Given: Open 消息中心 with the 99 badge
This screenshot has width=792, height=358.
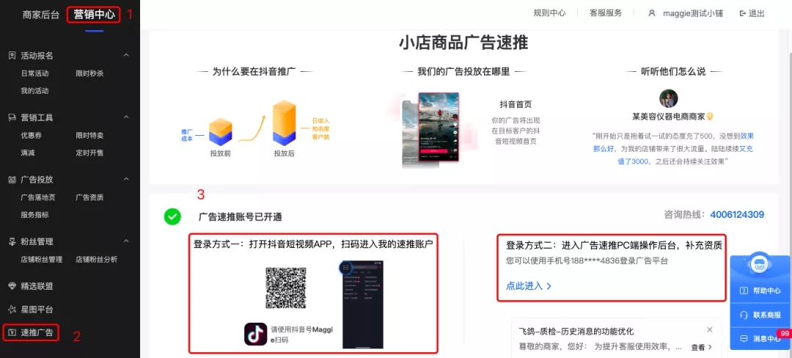Looking at the screenshot, I should coord(761,338).
